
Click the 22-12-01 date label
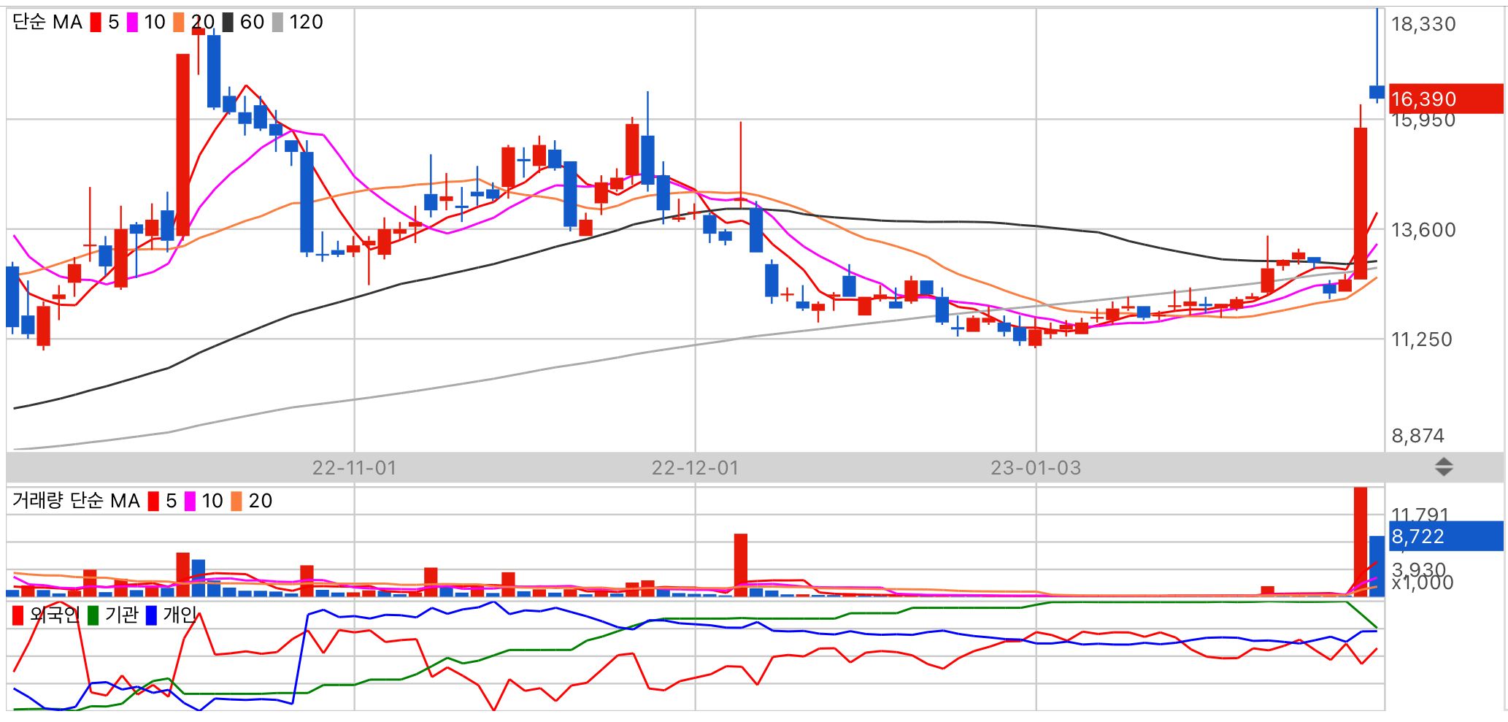coord(696,468)
